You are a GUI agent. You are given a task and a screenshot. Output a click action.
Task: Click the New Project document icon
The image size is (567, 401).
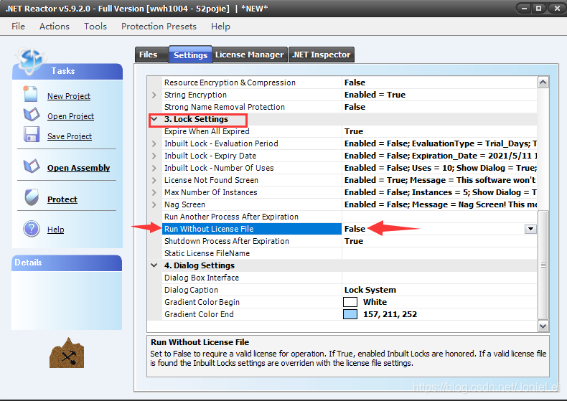point(30,94)
